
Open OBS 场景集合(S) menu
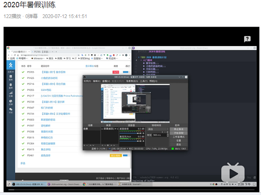point(132,81)
